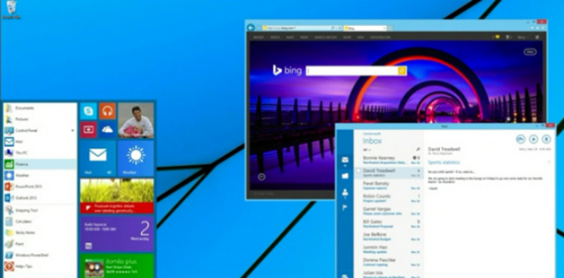
Task: Select the highlighted Finance app entry
Action: (x=40, y=165)
